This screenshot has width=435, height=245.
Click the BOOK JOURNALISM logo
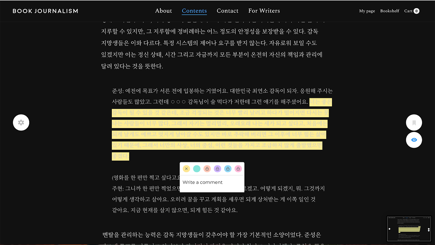tap(45, 11)
